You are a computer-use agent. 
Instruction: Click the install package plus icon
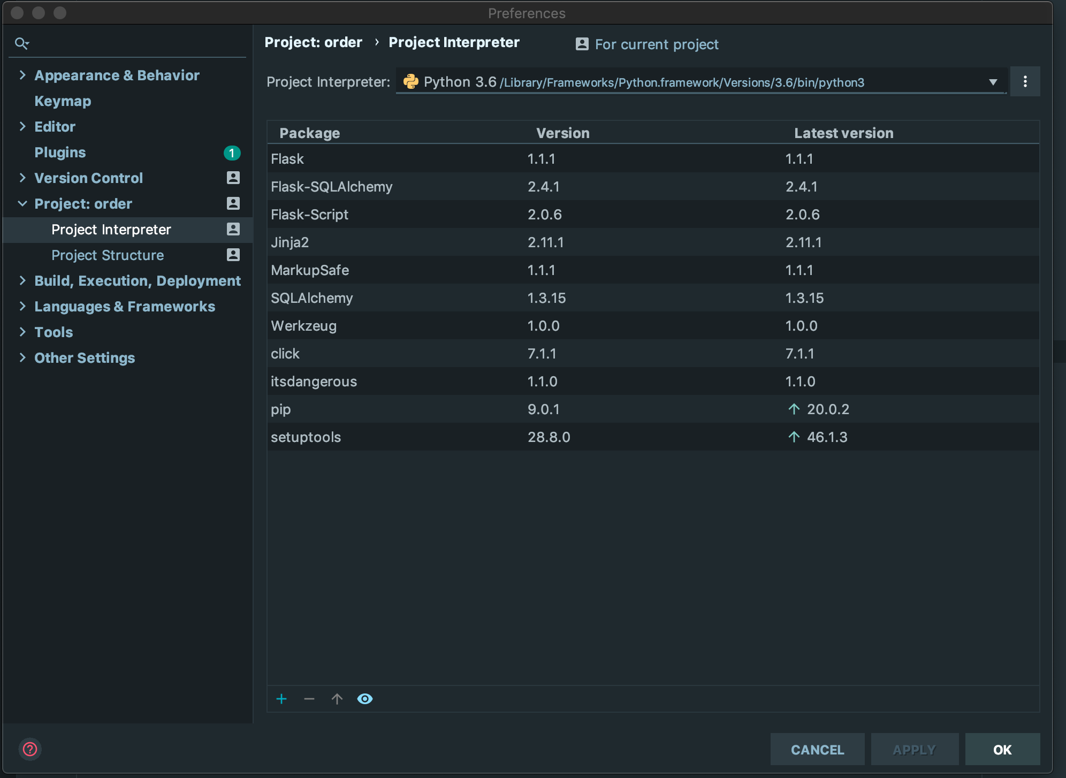coord(281,699)
